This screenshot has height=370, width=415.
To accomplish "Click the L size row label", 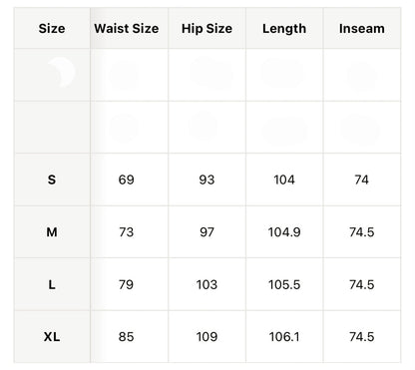I will [x=52, y=284].
